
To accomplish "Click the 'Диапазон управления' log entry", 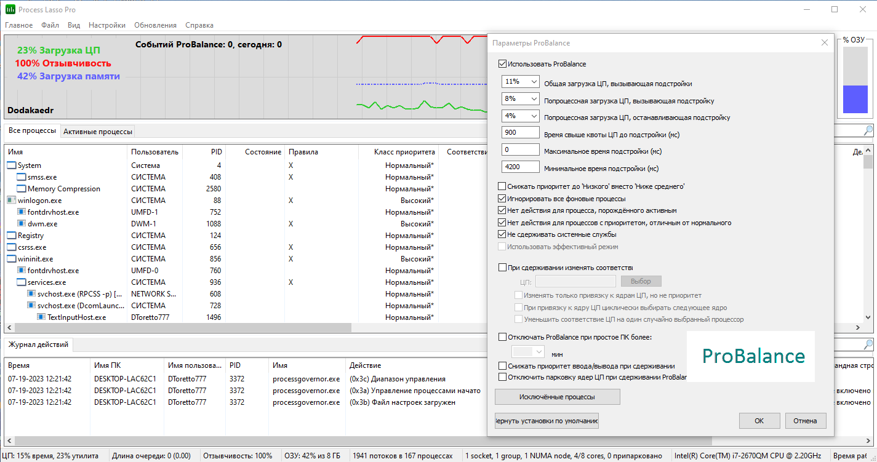I will pyautogui.click(x=398, y=379).
